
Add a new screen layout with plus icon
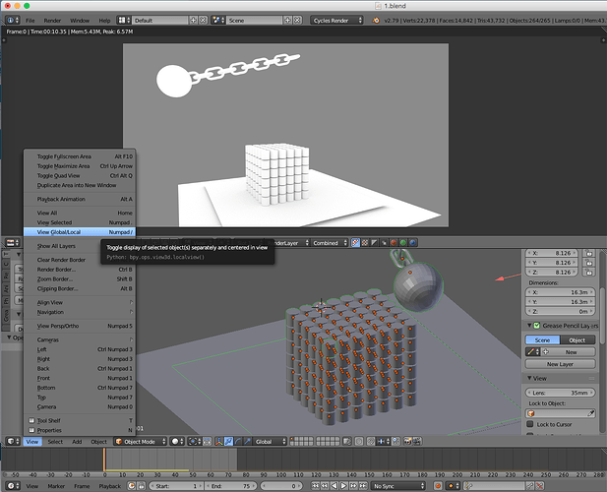click(193, 20)
